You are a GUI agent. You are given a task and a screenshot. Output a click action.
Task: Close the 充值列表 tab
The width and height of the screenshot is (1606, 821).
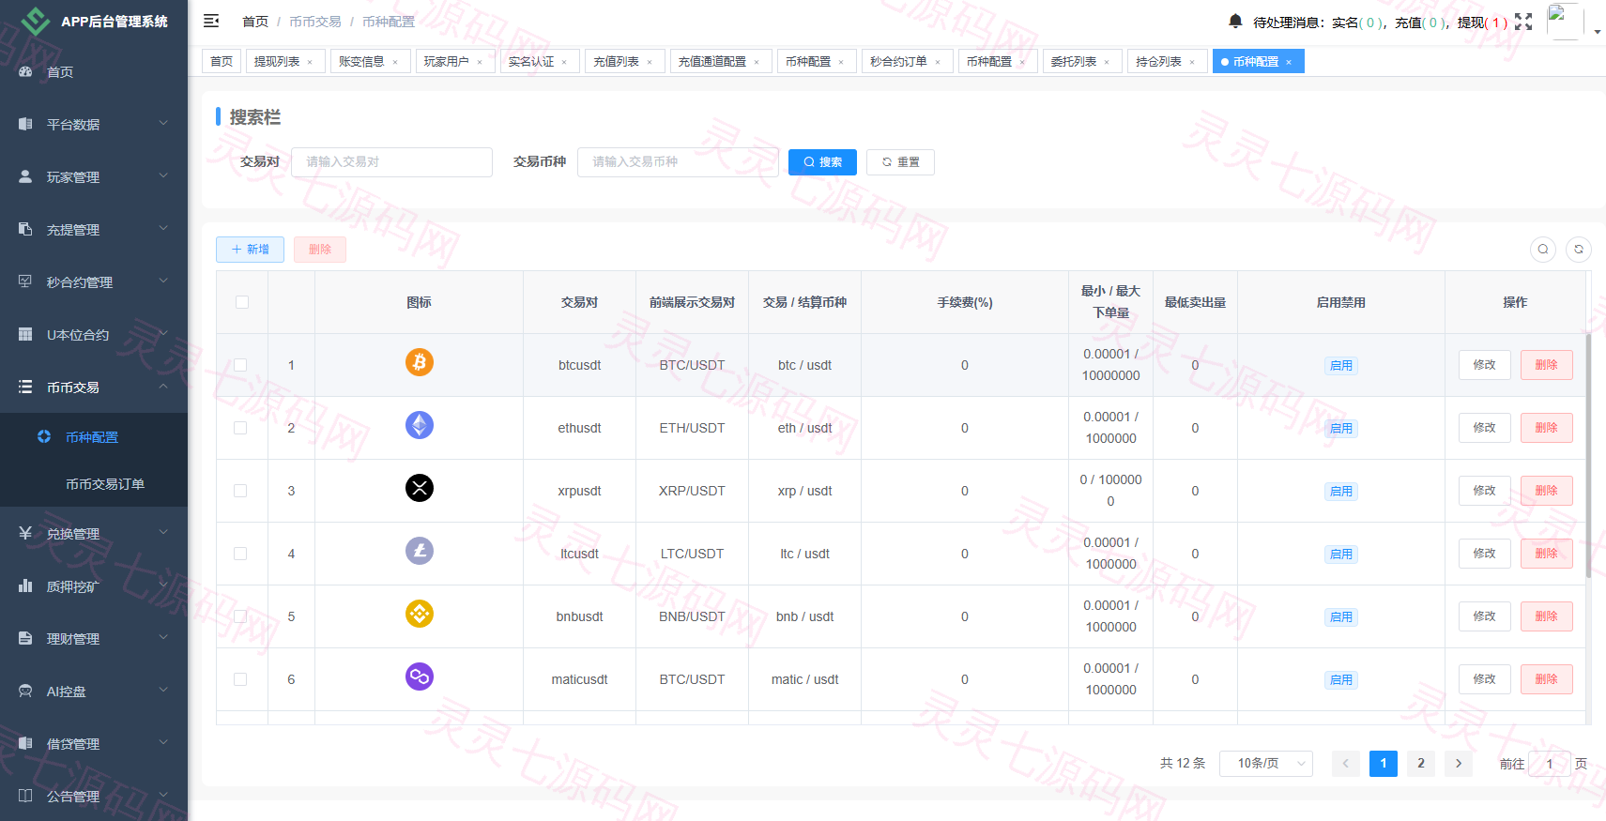pyautogui.click(x=650, y=62)
